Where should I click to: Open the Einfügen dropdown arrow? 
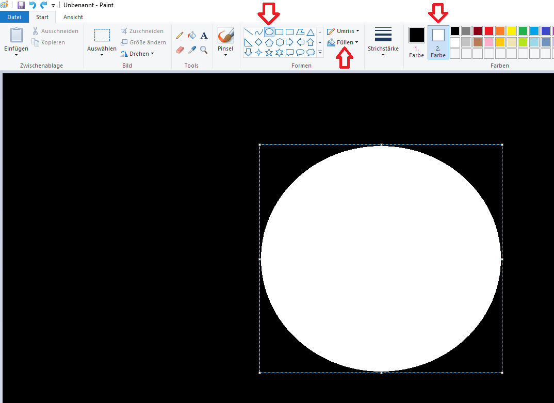pyautogui.click(x=16, y=55)
